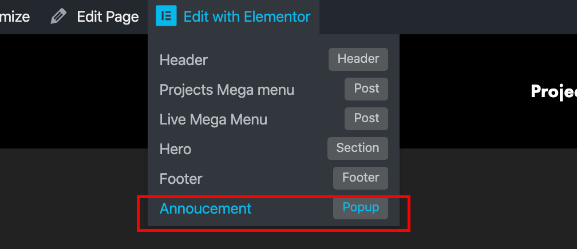The height and width of the screenshot is (249, 577).
Task: Click the blue Elementor logo icon
Action: pos(166,16)
